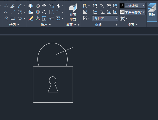Image resolution: width=158 pixels, height=120 pixels.
Task: Open rotate-X UCS dropdown arrow
Action: pos(89,12)
